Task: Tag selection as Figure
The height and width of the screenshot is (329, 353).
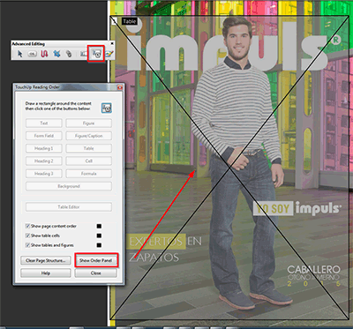Action: pyautogui.click(x=88, y=123)
